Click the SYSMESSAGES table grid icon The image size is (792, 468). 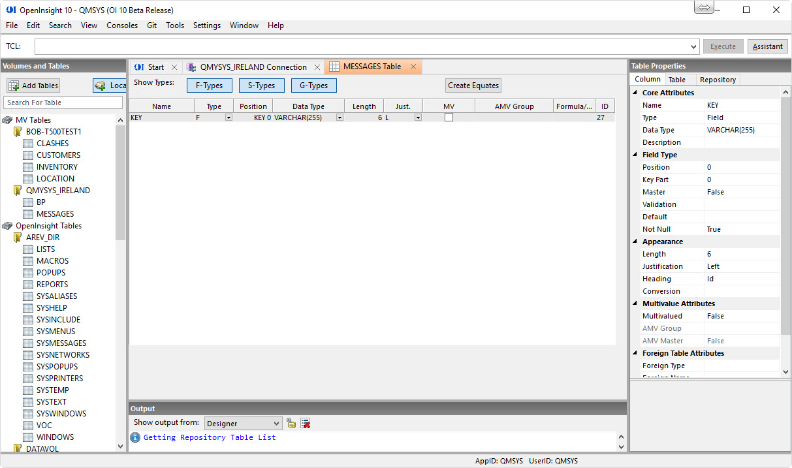[x=28, y=343]
